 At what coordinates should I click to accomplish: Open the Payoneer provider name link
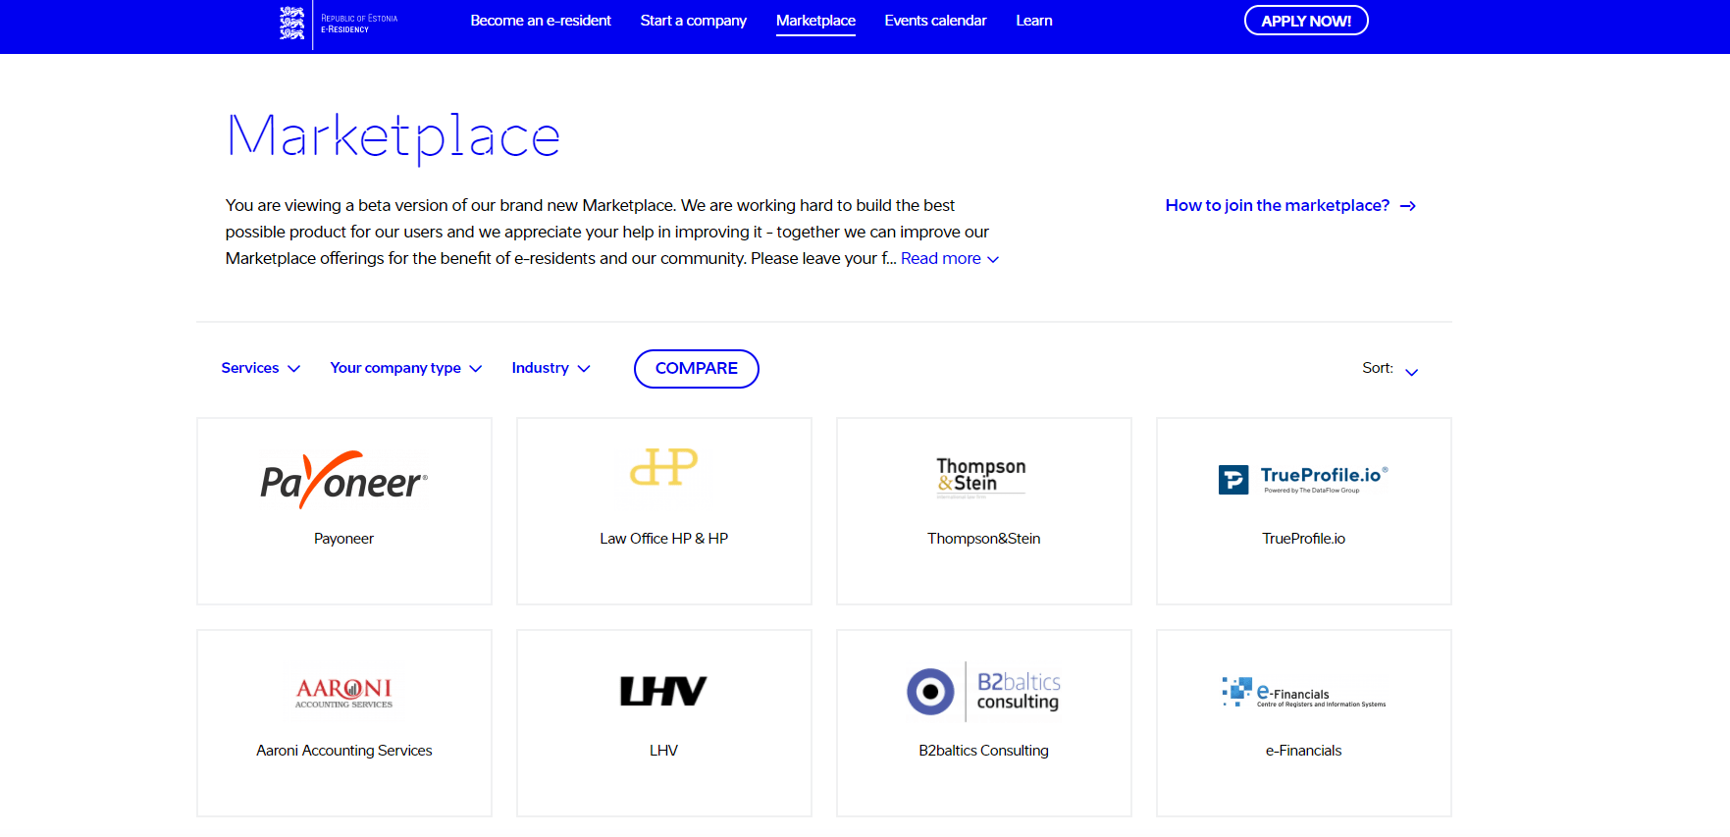click(343, 539)
